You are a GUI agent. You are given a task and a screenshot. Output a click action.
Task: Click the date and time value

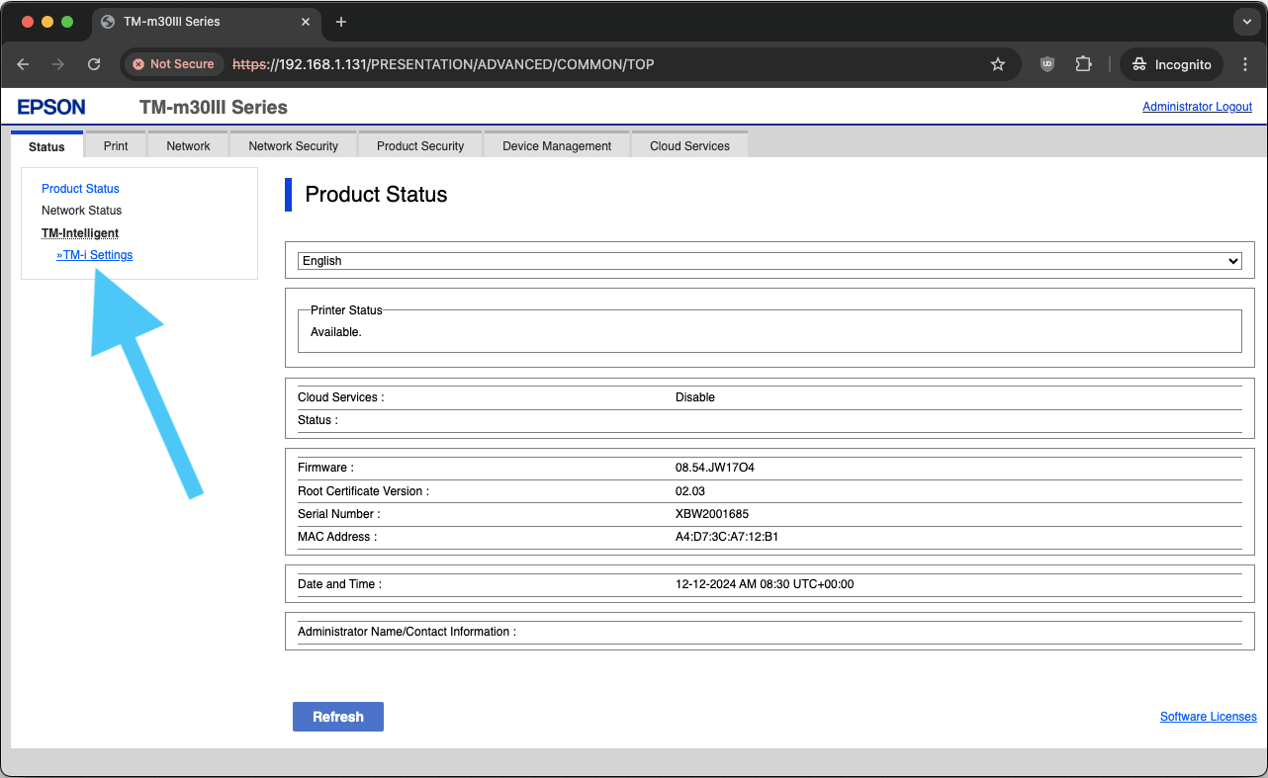765,584
